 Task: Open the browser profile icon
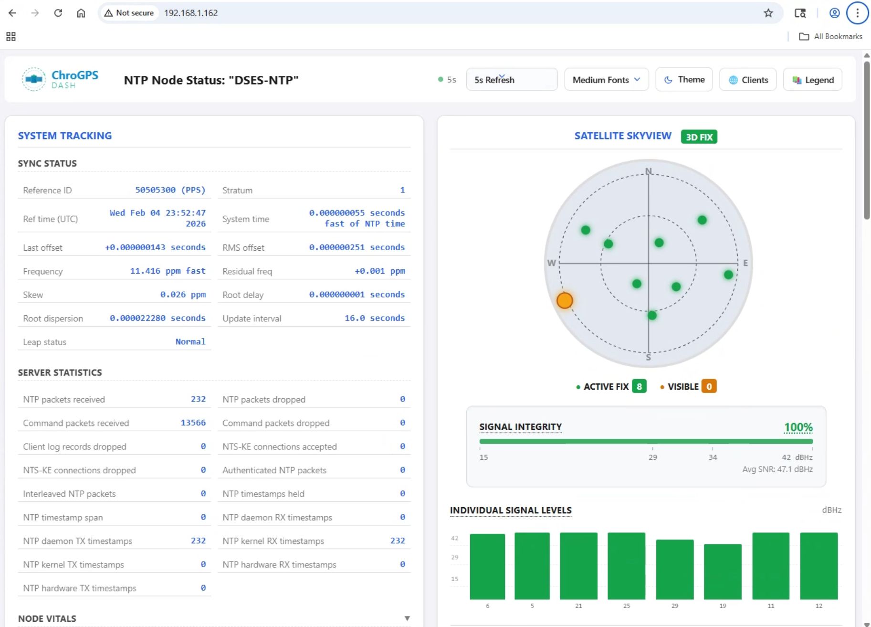pyautogui.click(x=834, y=13)
